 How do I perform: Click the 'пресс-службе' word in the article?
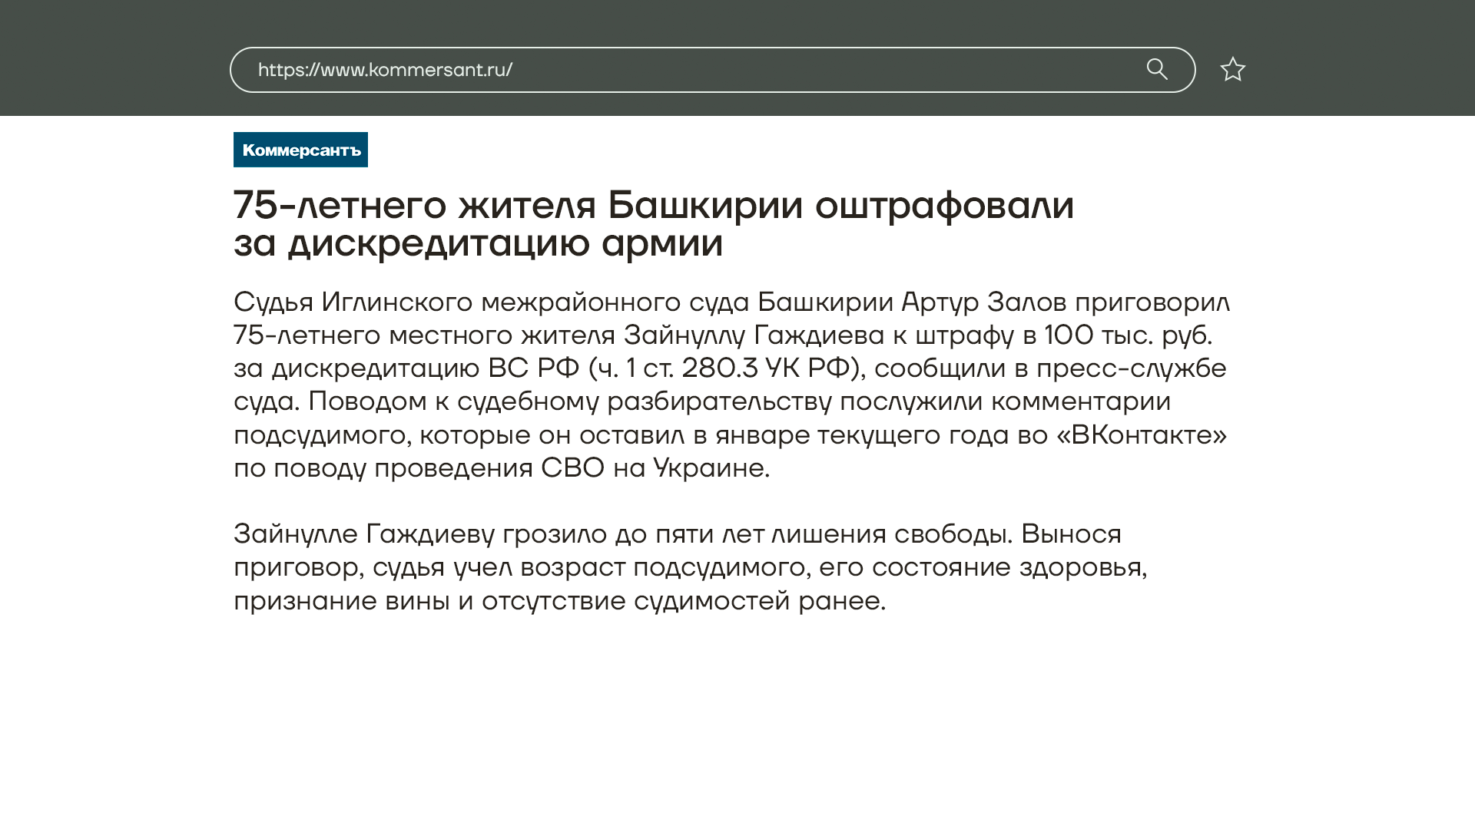point(1131,368)
